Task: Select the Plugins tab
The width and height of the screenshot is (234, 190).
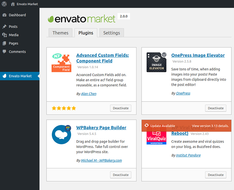Action: (86, 33)
